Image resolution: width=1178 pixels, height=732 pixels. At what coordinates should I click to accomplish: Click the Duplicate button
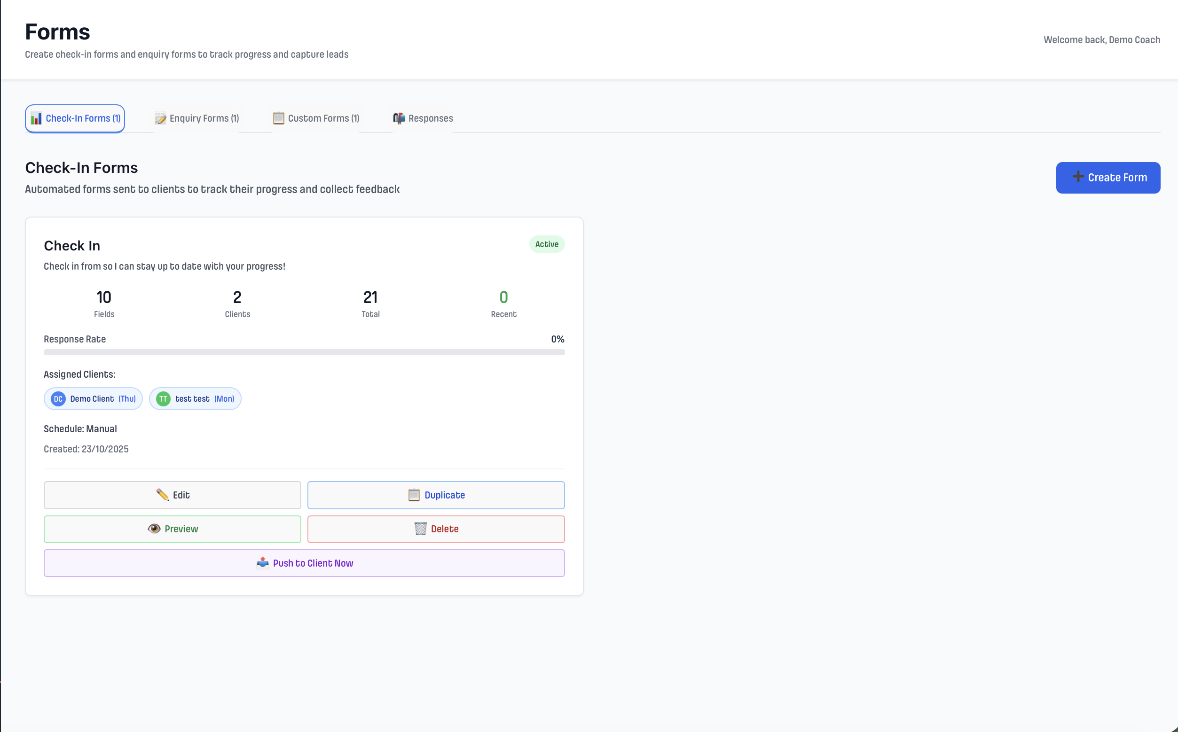pyautogui.click(x=435, y=495)
